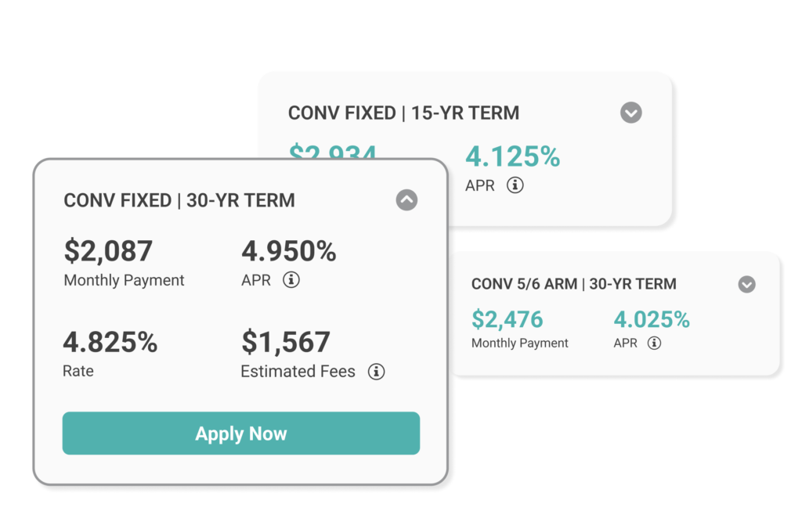Select the CONV FIXED | 15-YR TERM heading
The height and width of the screenshot is (532, 802).
point(403,113)
